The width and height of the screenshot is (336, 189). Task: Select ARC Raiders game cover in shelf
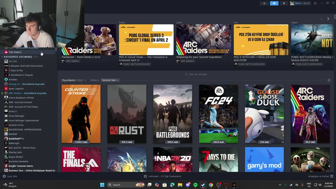point(310,114)
